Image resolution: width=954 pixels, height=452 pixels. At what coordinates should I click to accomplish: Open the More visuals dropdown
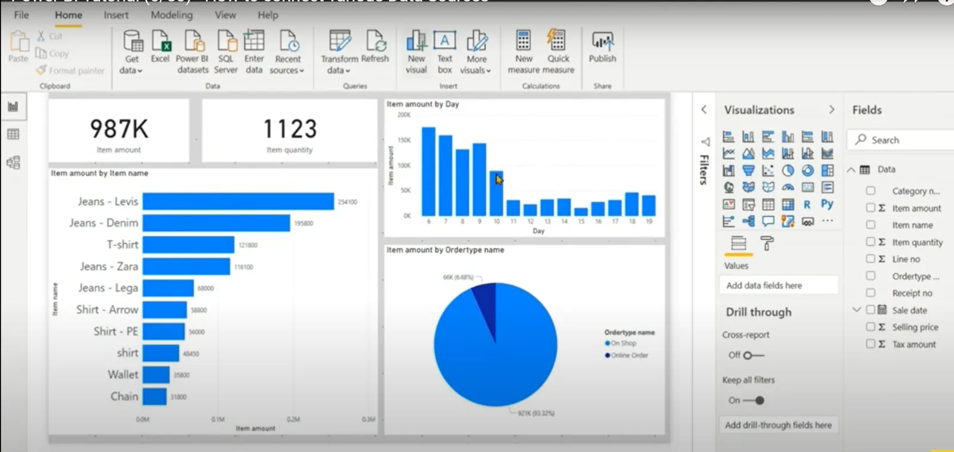476,52
